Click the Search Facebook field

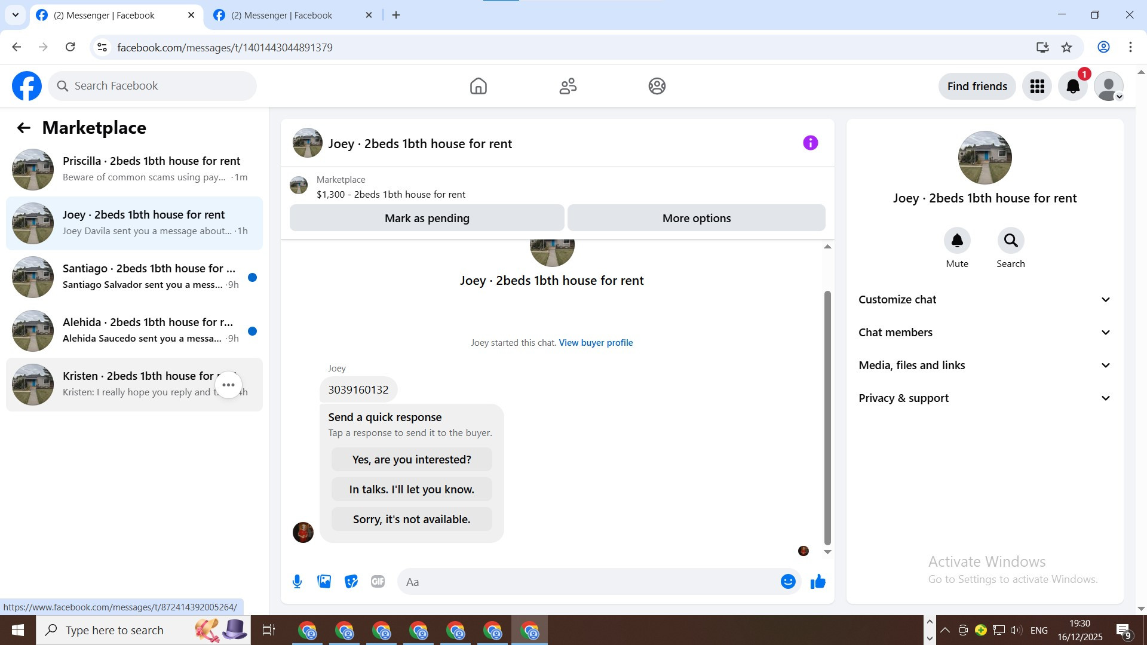pos(152,86)
